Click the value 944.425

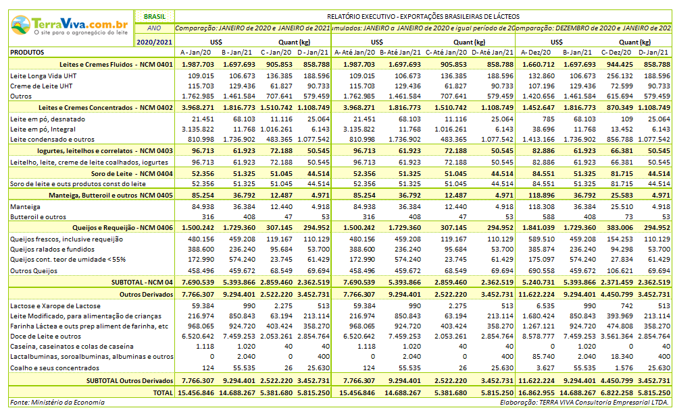tap(619, 64)
